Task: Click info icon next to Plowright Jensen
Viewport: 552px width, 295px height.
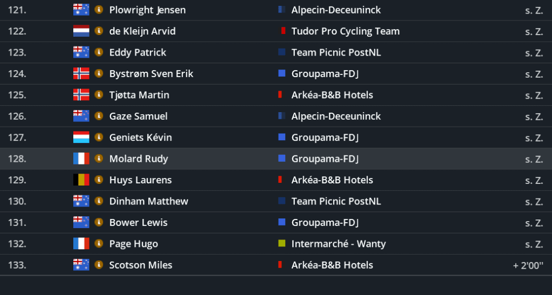Action: click(x=99, y=10)
